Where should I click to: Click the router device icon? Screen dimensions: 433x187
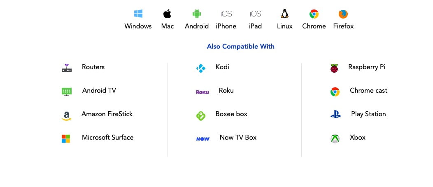(67, 68)
